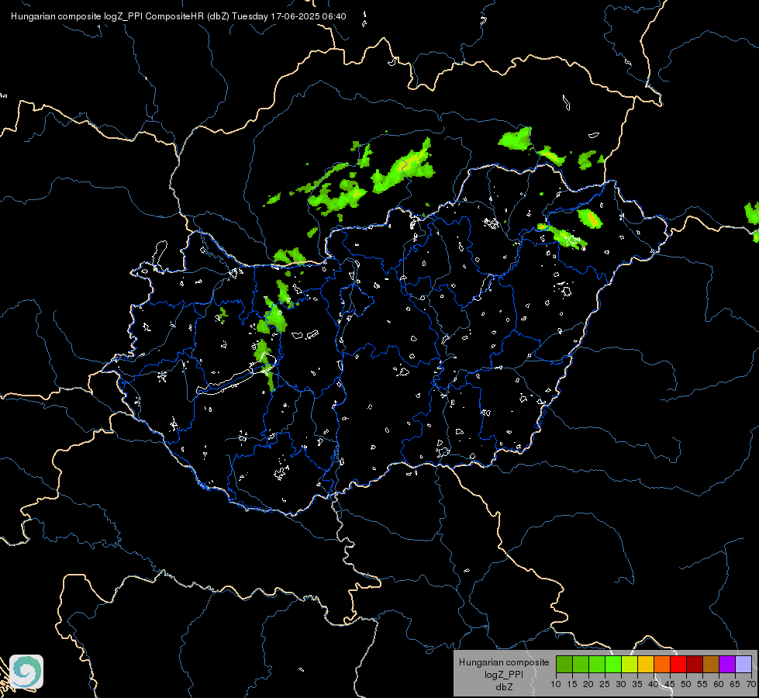Click the radar image title with timestamp
The height and width of the screenshot is (698, 759).
tap(178, 16)
